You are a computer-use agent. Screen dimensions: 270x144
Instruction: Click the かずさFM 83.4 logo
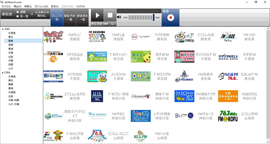click(x=228, y=57)
